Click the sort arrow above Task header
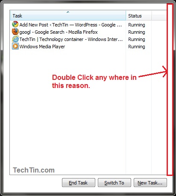Screen dimensions: 176x196 pyautogui.click(x=68, y=12)
